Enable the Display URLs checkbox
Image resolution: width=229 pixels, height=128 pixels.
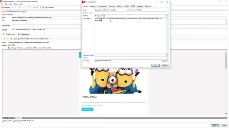pos(3,121)
